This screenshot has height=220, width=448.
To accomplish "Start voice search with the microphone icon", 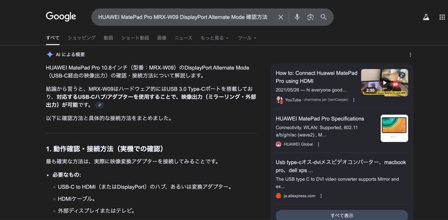I will (x=297, y=17).
